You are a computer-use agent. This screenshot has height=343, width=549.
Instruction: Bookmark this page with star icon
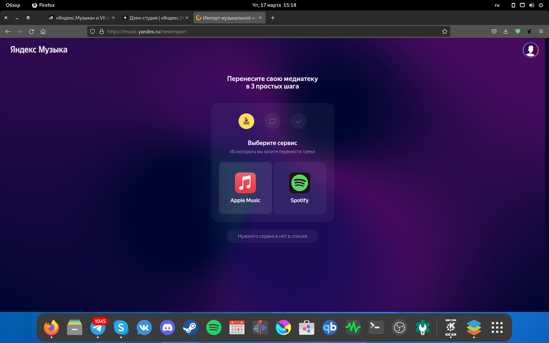point(444,32)
